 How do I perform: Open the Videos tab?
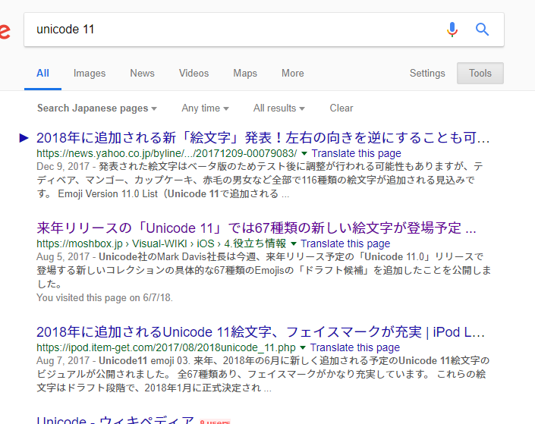pyautogui.click(x=194, y=73)
